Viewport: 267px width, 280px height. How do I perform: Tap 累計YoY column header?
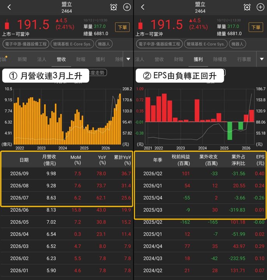tap(123, 160)
